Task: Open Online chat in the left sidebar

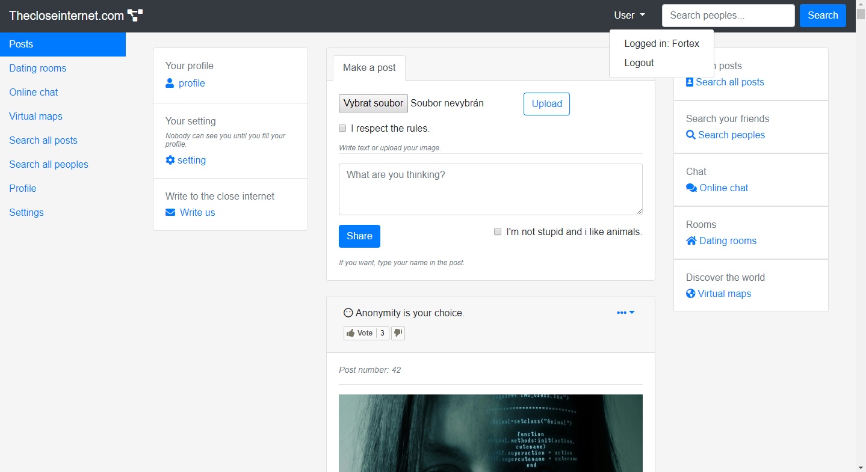Action: (x=34, y=92)
